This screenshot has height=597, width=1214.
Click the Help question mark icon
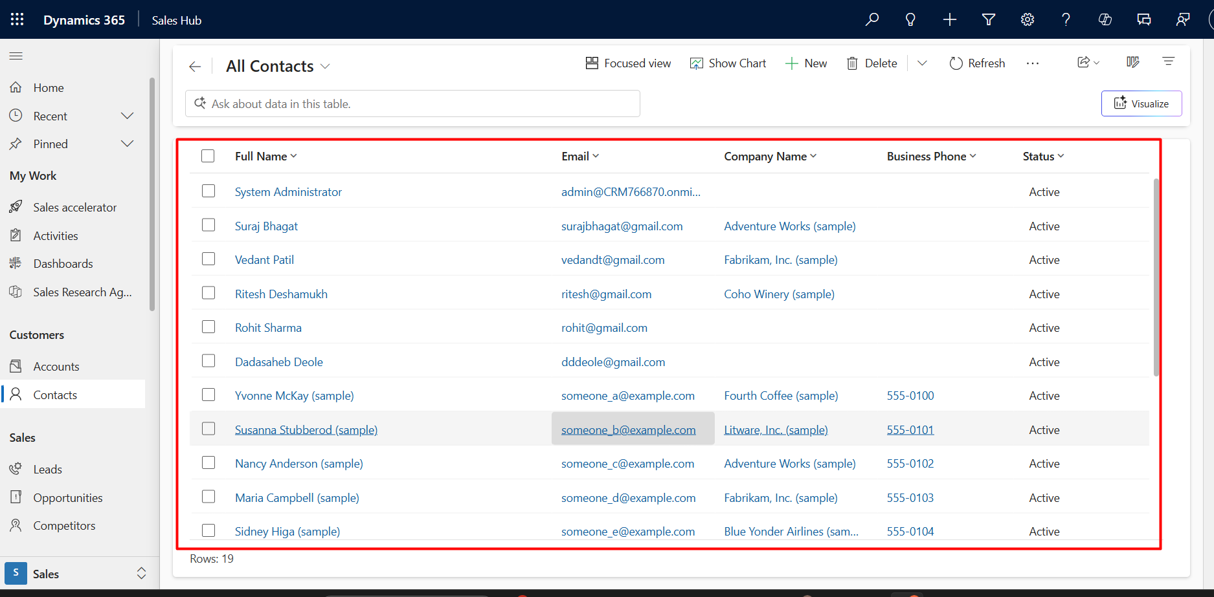click(x=1066, y=19)
